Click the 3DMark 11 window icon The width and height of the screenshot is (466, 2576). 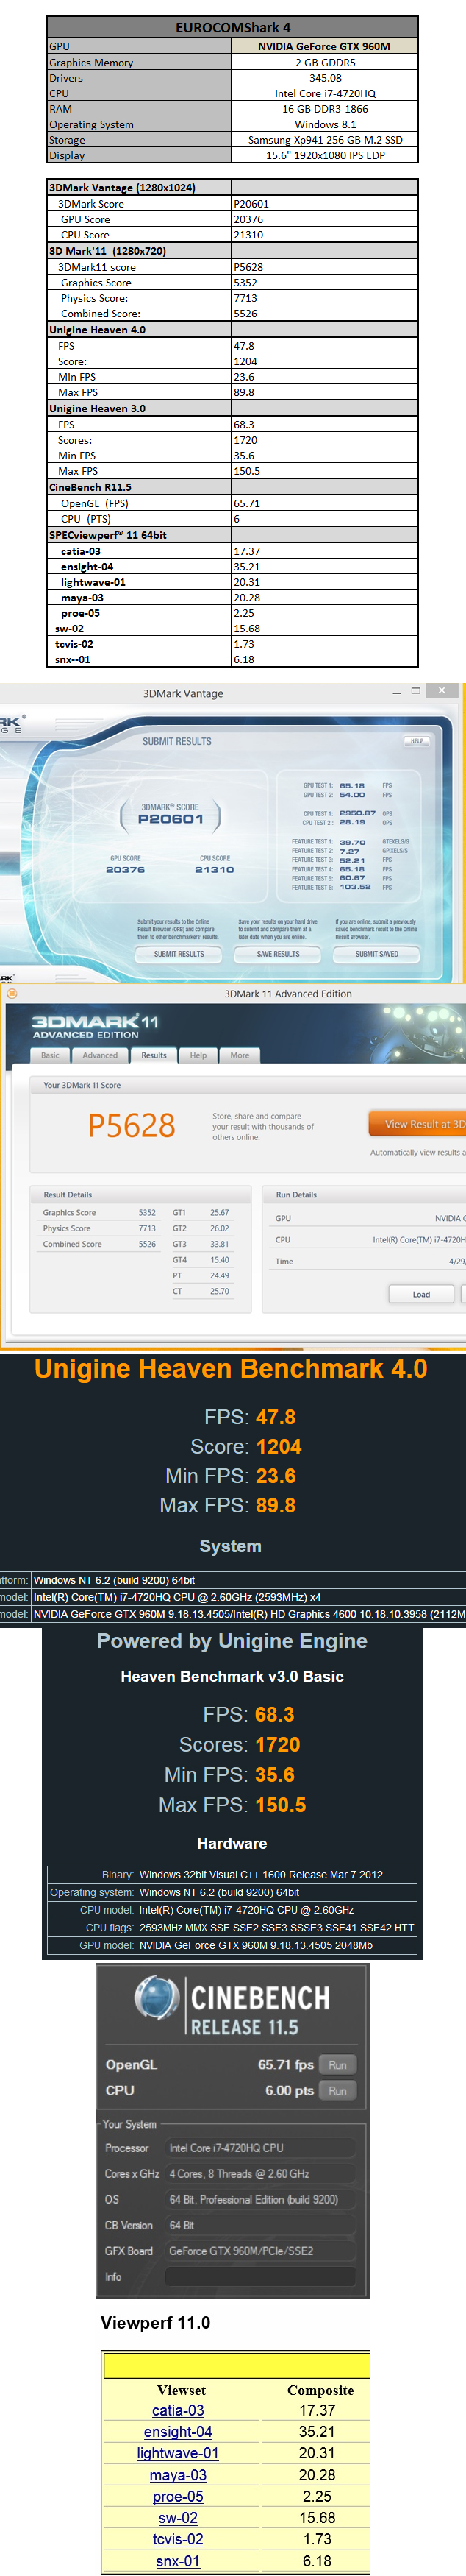pos(10,993)
